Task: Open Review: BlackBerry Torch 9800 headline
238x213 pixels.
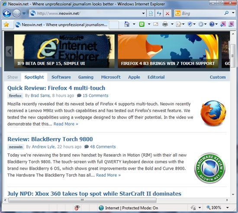Action: 50,139
